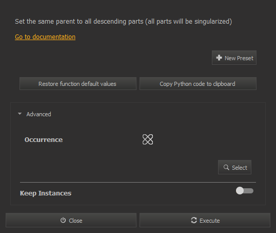Click the power icon on Close button
This screenshot has width=276, height=233.
pyautogui.click(x=63, y=220)
